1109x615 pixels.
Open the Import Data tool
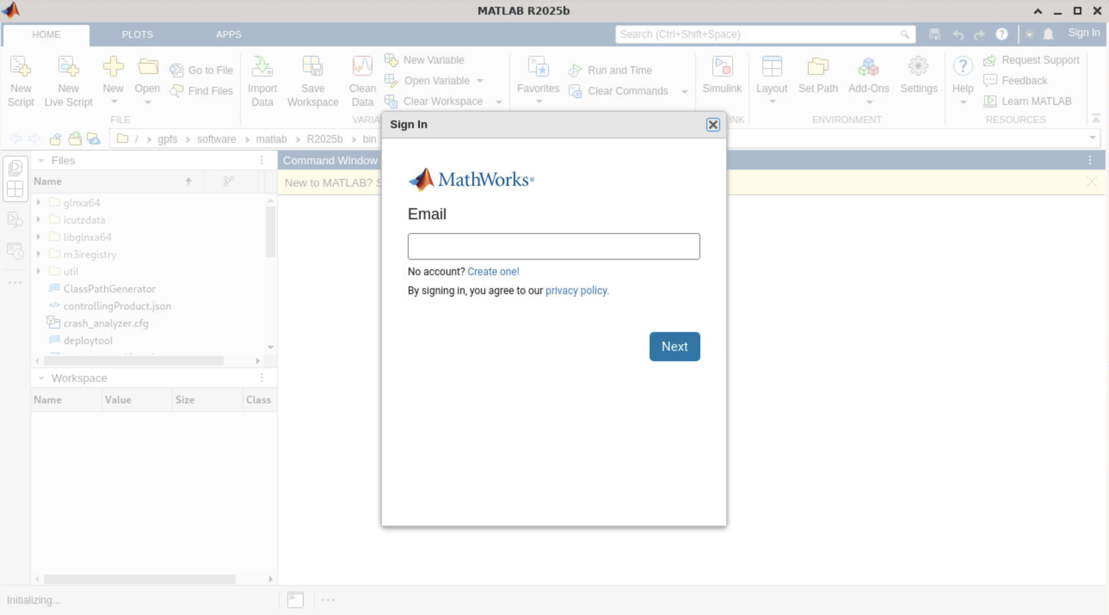tap(262, 82)
